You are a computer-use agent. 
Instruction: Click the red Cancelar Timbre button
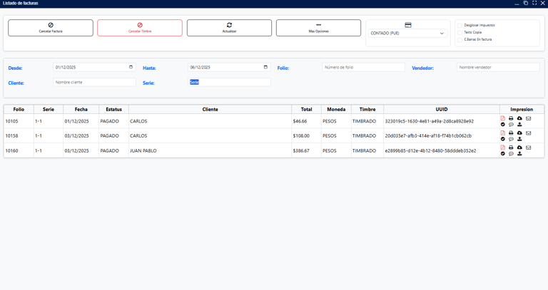point(140,28)
